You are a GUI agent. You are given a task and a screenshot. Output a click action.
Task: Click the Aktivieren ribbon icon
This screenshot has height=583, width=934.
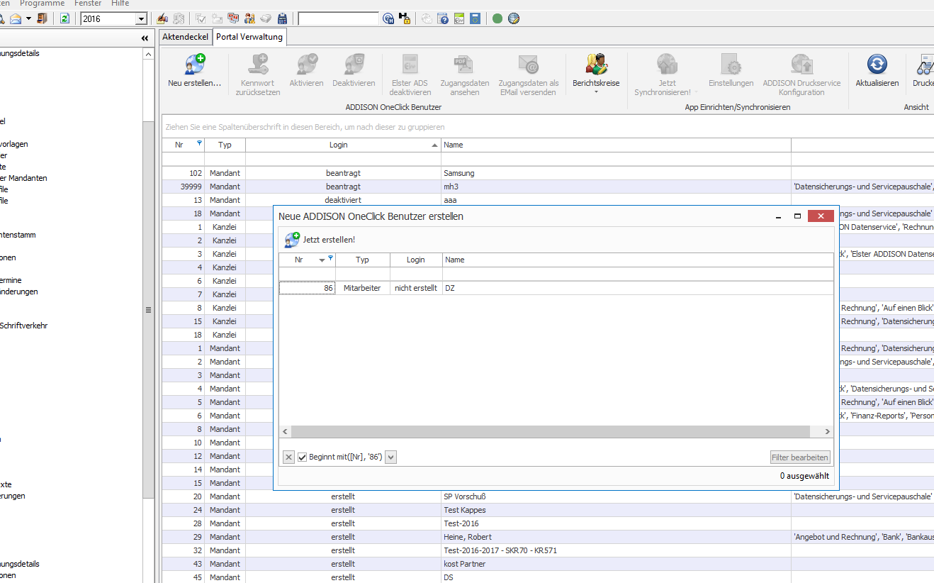[307, 65]
